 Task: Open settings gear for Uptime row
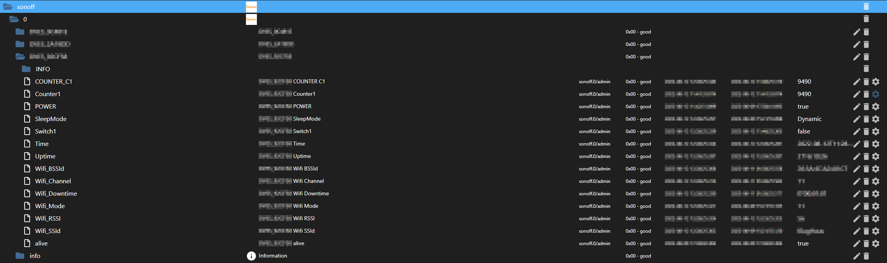click(876, 156)
